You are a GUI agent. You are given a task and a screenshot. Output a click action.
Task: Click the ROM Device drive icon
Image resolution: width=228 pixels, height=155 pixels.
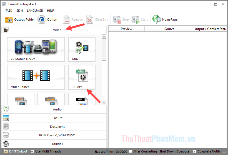pyautogui.click(x=6, y=135)
